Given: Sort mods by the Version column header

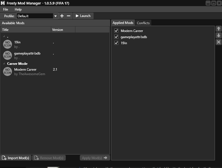Looking at the screenshot, I should point(63,30).
